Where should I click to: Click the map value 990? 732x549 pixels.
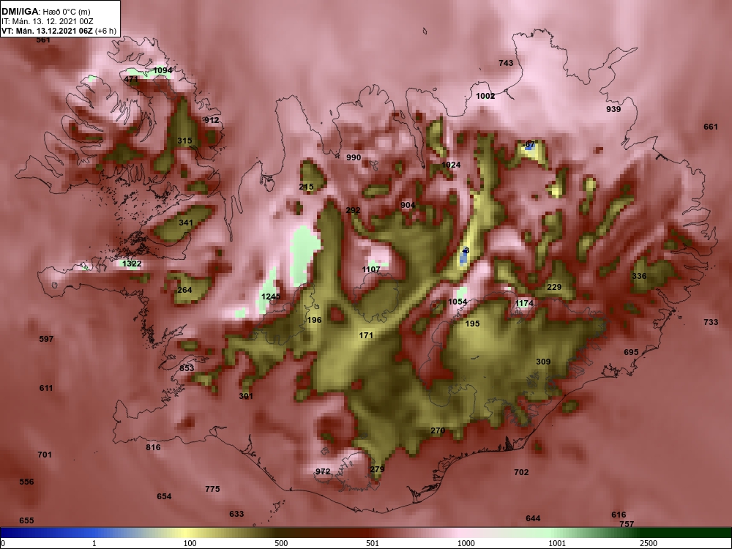[x=354, y=157]
